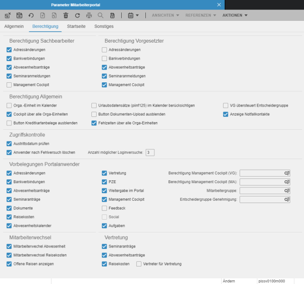Open the ANSICHTEN menu
The width and height of the screenshot is (304, 284).
pyautogui.click(x=165, y=15)
